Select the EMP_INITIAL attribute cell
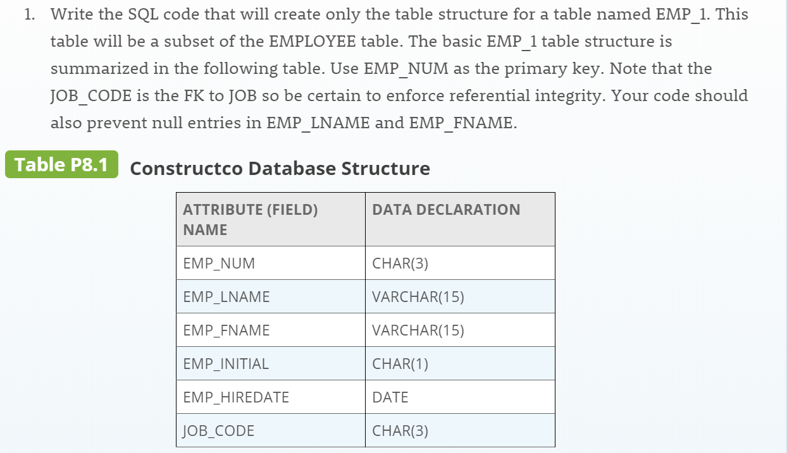The image size is (787, 453). 271,364
